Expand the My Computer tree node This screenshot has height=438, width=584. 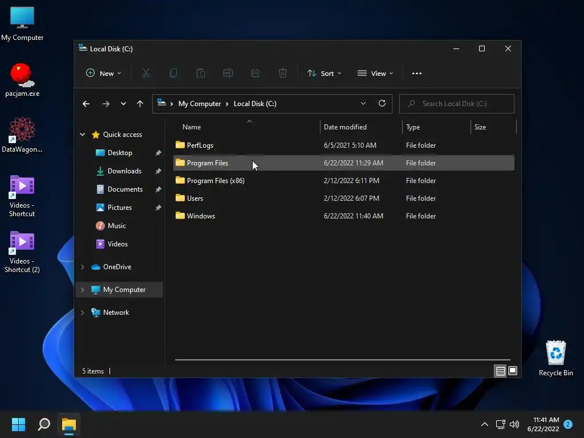tap(82, 289)
